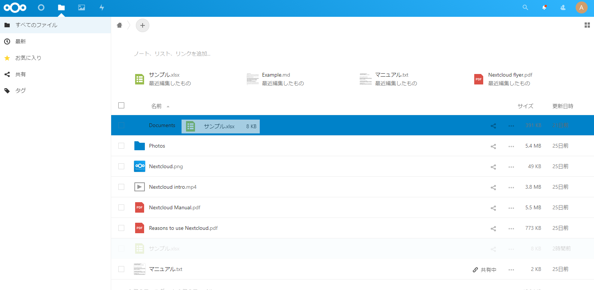Open Nextcloud Manual.pdf file name
Screen dimensions: 594x290
pyautogui.click(x=174, y=207)
